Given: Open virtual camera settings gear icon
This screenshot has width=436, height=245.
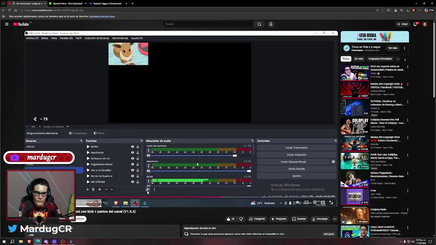Looking at the screenshot, I should 333,162.
